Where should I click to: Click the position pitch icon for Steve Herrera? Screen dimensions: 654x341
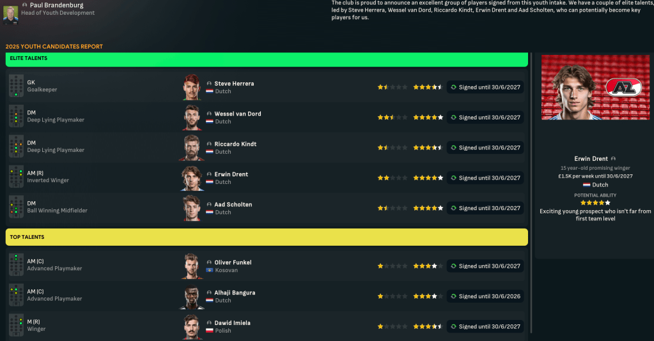[16, 87]
